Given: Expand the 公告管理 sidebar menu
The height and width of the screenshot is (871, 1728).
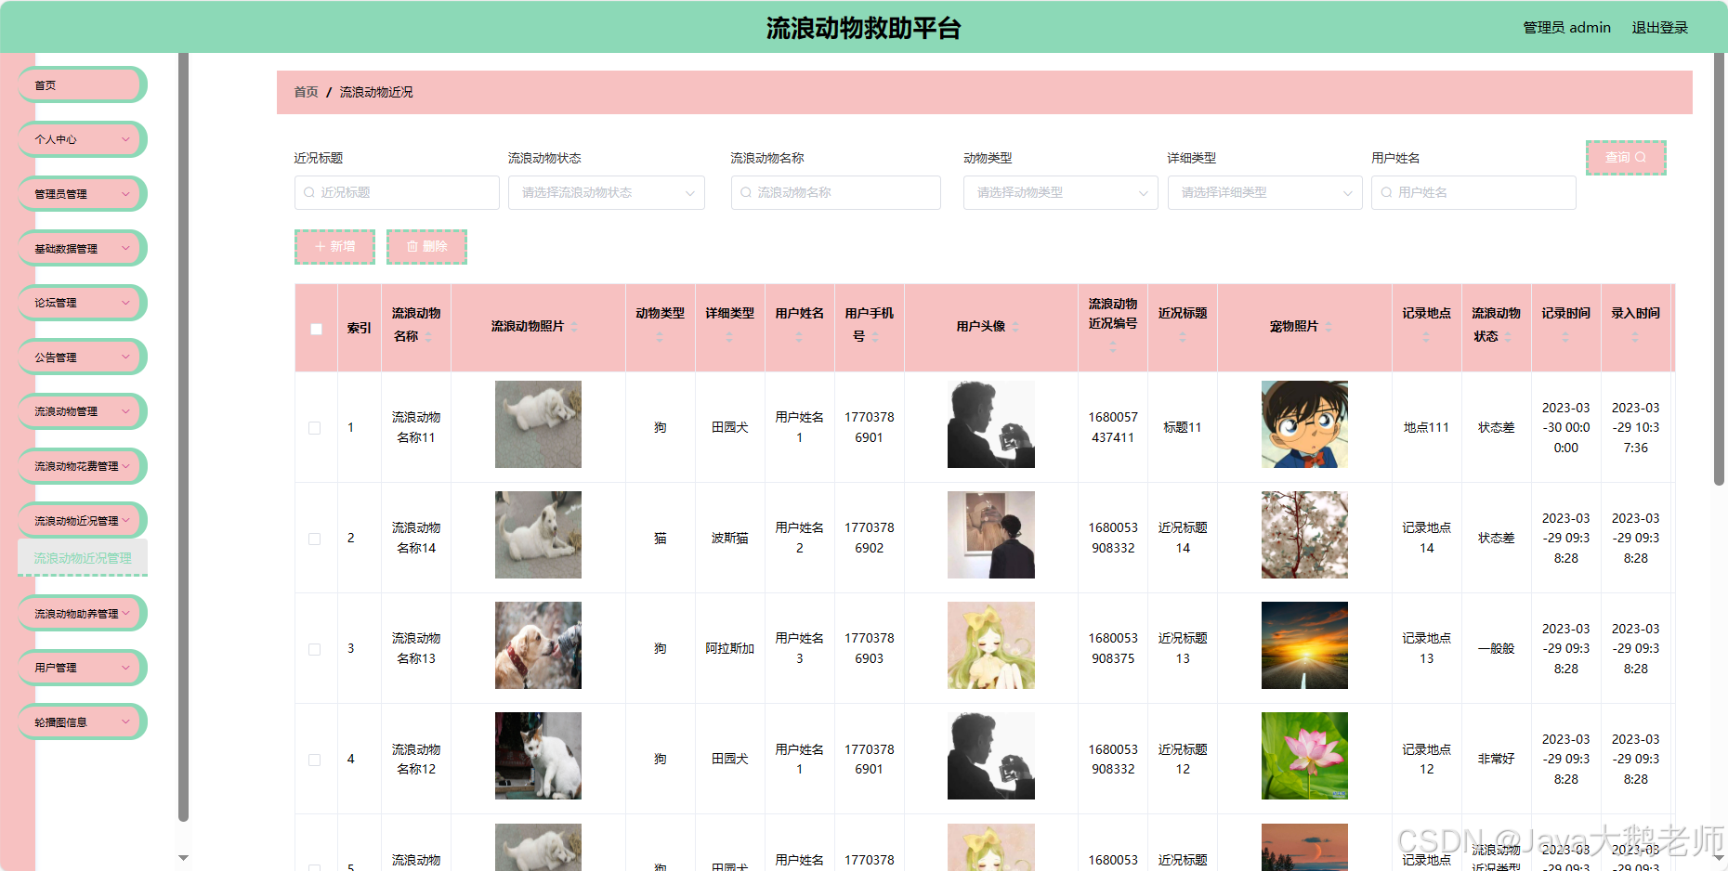Looking at the screenshot, I should 82,357.
